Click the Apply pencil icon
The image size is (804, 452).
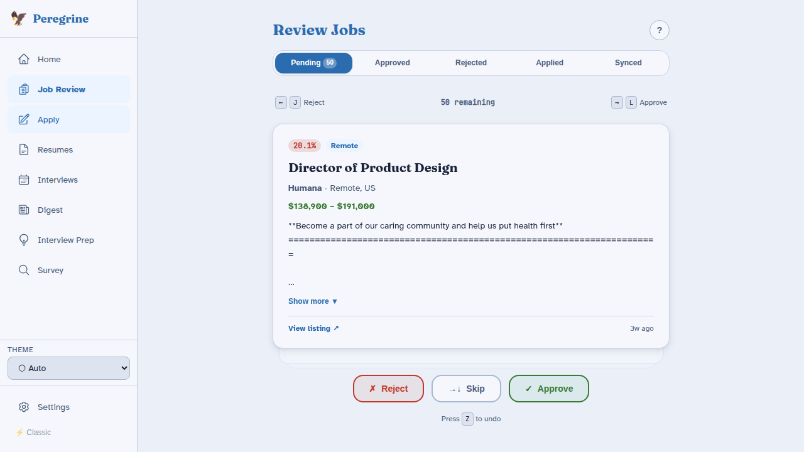(24, 119)
